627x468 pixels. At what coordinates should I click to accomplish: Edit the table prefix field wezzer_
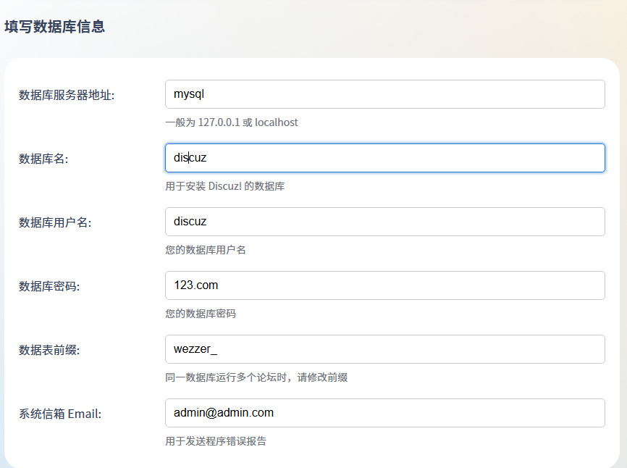click(384, 349)
